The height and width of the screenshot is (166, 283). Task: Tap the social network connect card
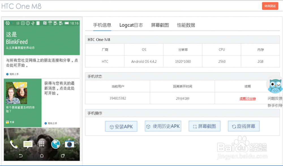tap(42, 67)
